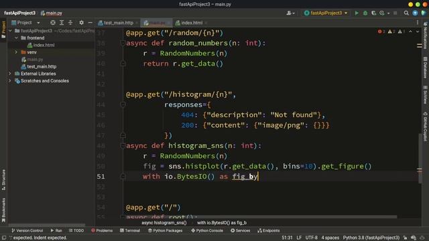This screenshot has height=241, width=429.
Task: Open Search Everywhere magnifier icon
Action: coord(406,13)
